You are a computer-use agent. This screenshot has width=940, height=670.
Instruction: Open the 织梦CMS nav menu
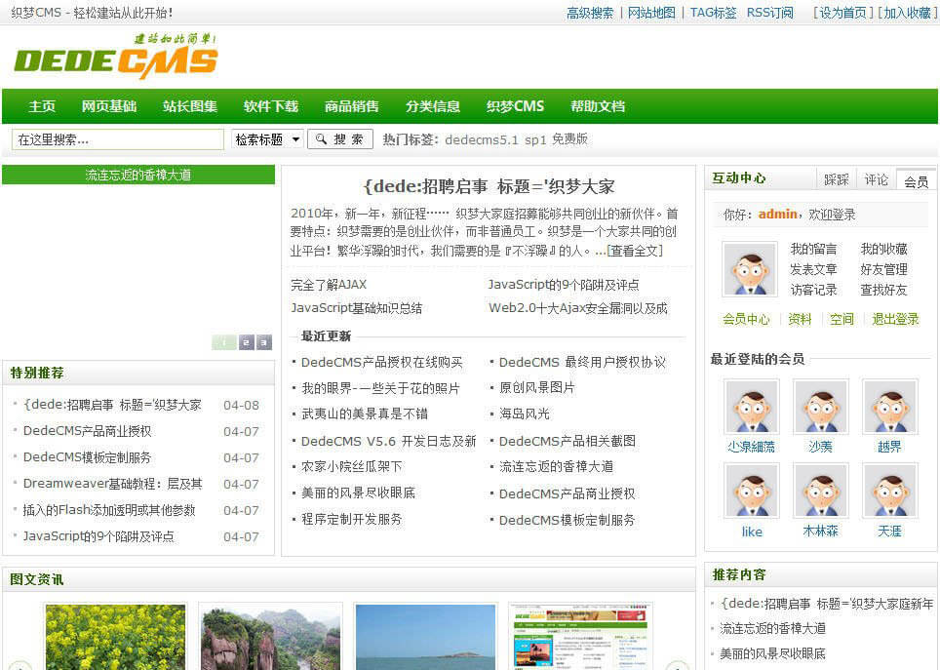coord(515,106)
